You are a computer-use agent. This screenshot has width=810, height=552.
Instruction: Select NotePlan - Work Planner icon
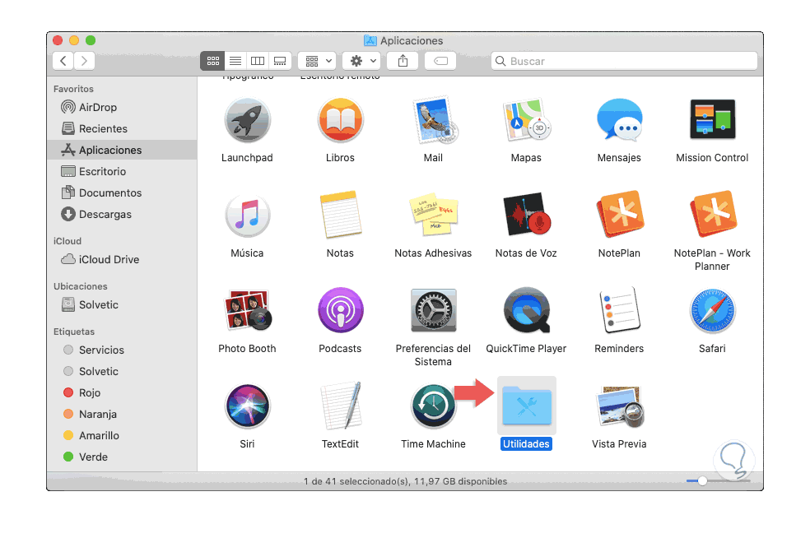coord(712,214)
